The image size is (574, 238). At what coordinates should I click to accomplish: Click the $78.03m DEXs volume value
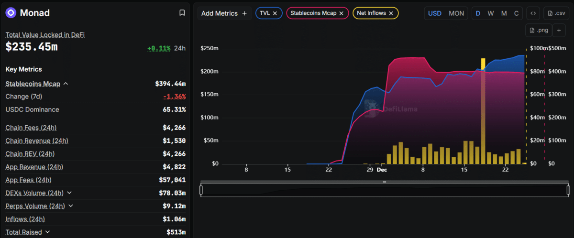click(172, 193)
